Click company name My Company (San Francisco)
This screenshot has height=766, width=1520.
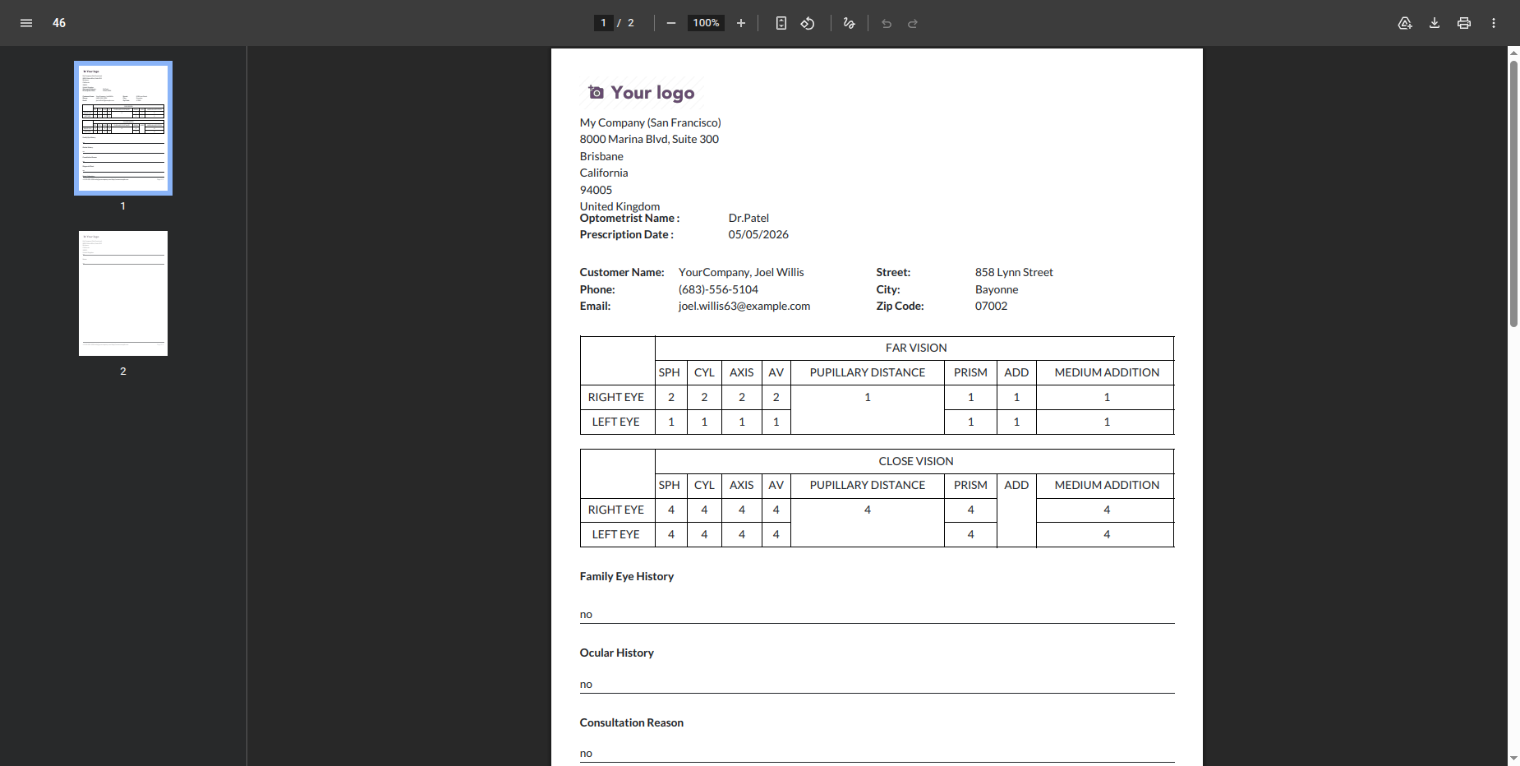pos(651,122)
